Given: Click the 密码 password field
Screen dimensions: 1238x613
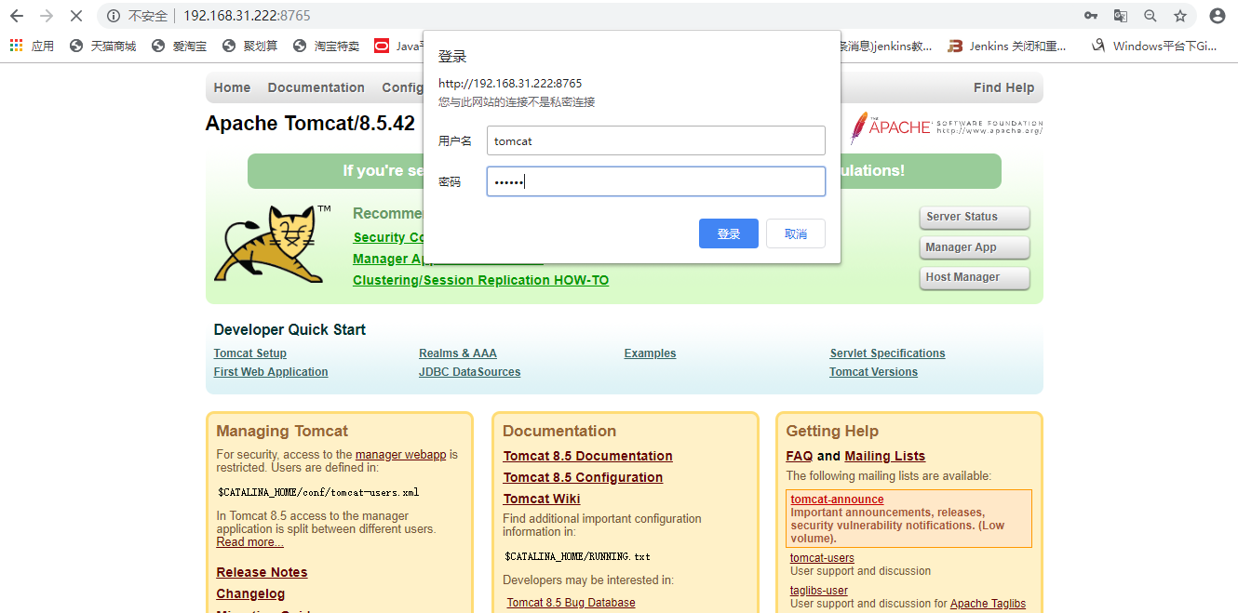Looking at the screenshot, I should click(x=656, y=181).
